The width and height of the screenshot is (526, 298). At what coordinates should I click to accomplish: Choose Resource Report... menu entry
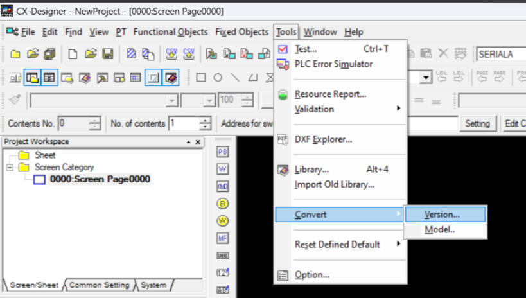point(340,94)
